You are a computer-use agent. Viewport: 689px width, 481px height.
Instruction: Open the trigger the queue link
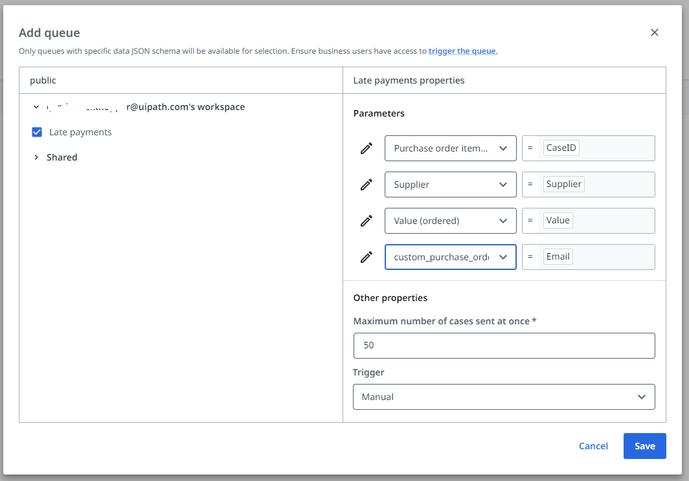coord(462,50)
